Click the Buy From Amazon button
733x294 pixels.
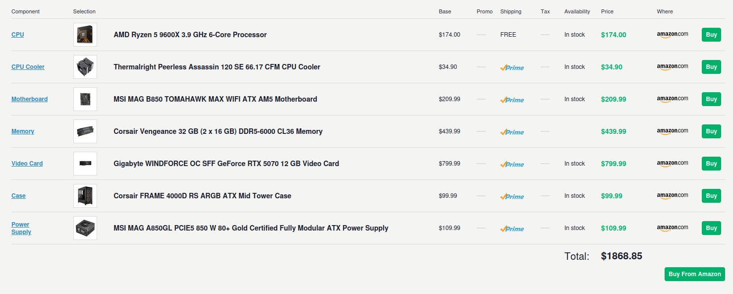pyautogui.click(x=694, y=274)
